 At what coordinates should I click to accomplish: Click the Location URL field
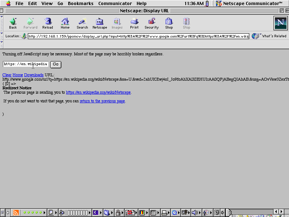tap(138, 36)
